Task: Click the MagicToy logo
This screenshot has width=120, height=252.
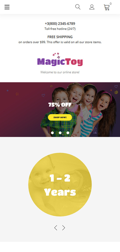Action: coord(60,59)
